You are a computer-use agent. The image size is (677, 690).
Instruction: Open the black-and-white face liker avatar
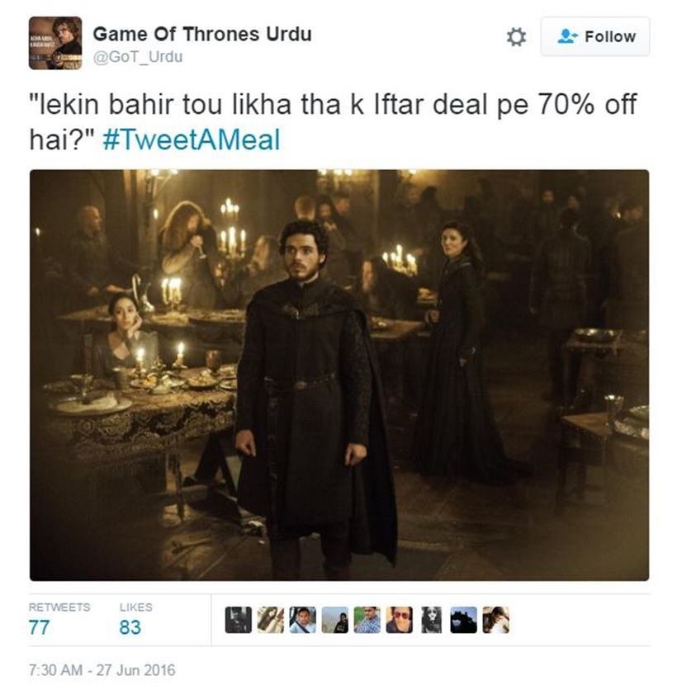(431, 620)
